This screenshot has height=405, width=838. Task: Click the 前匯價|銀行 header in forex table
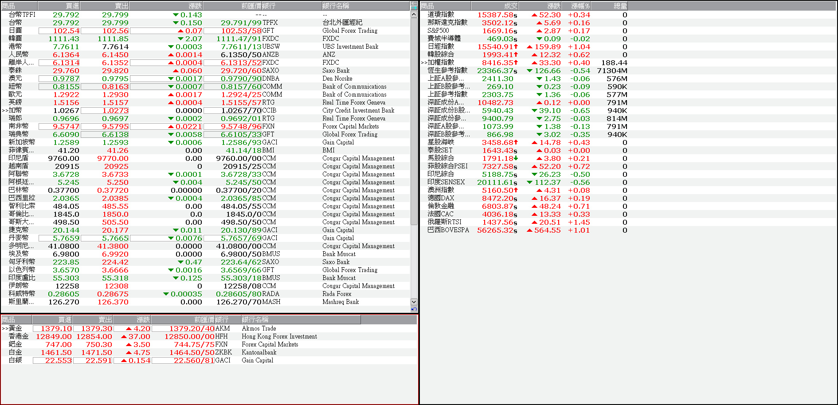click(262, 6)
